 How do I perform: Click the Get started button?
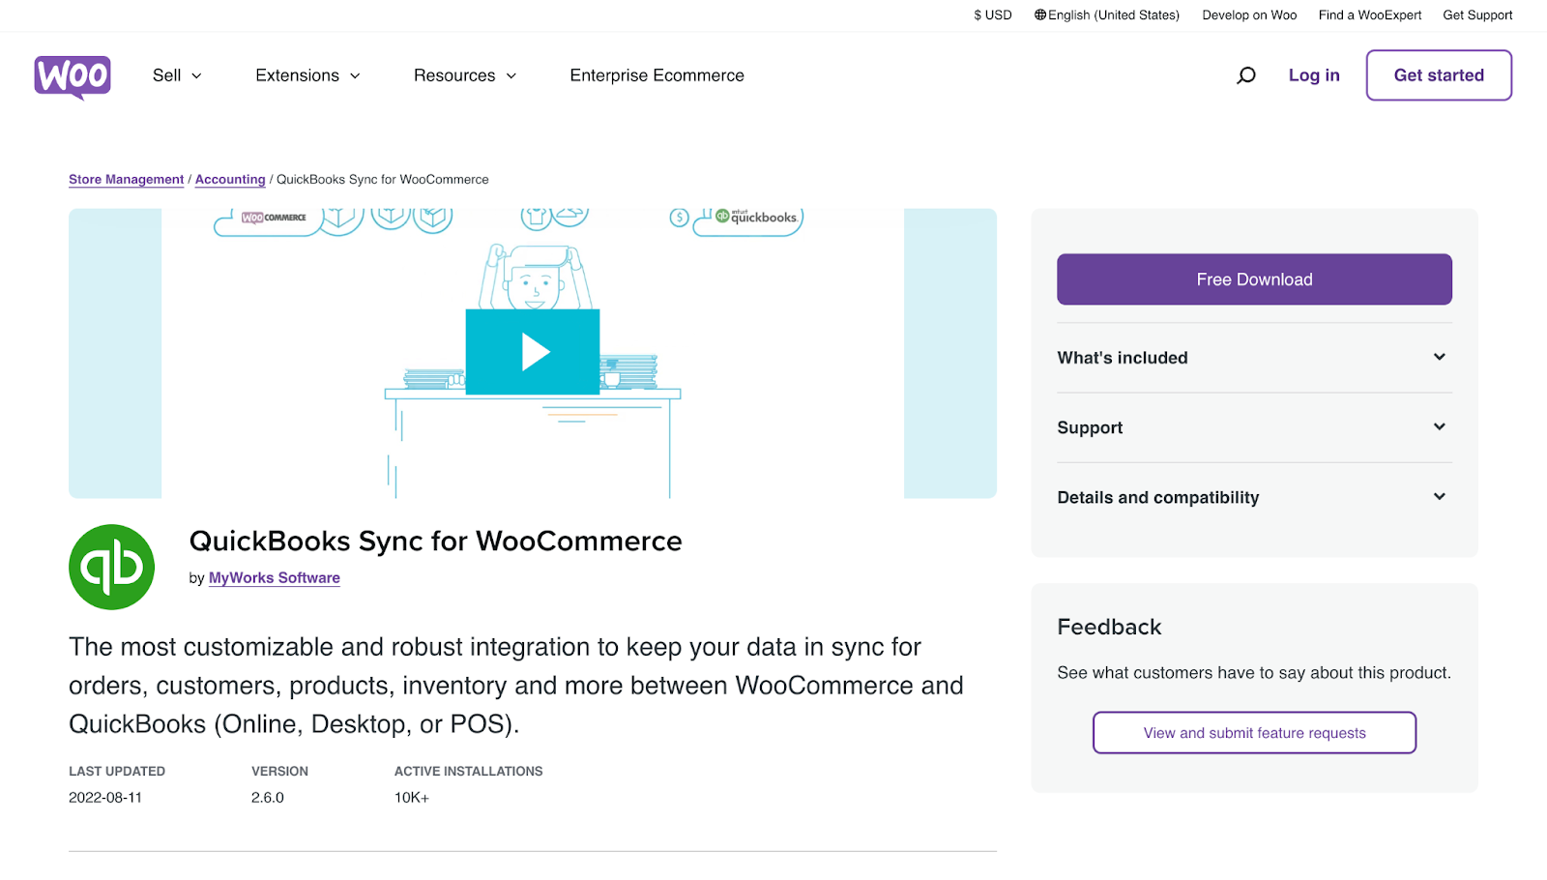click(1439, 75)
